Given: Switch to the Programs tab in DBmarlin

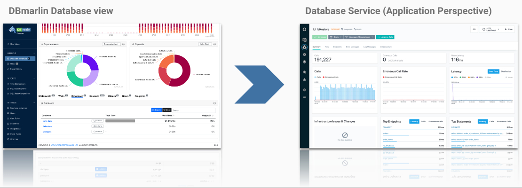Looking at the screenshot, I should coord(141,96).
